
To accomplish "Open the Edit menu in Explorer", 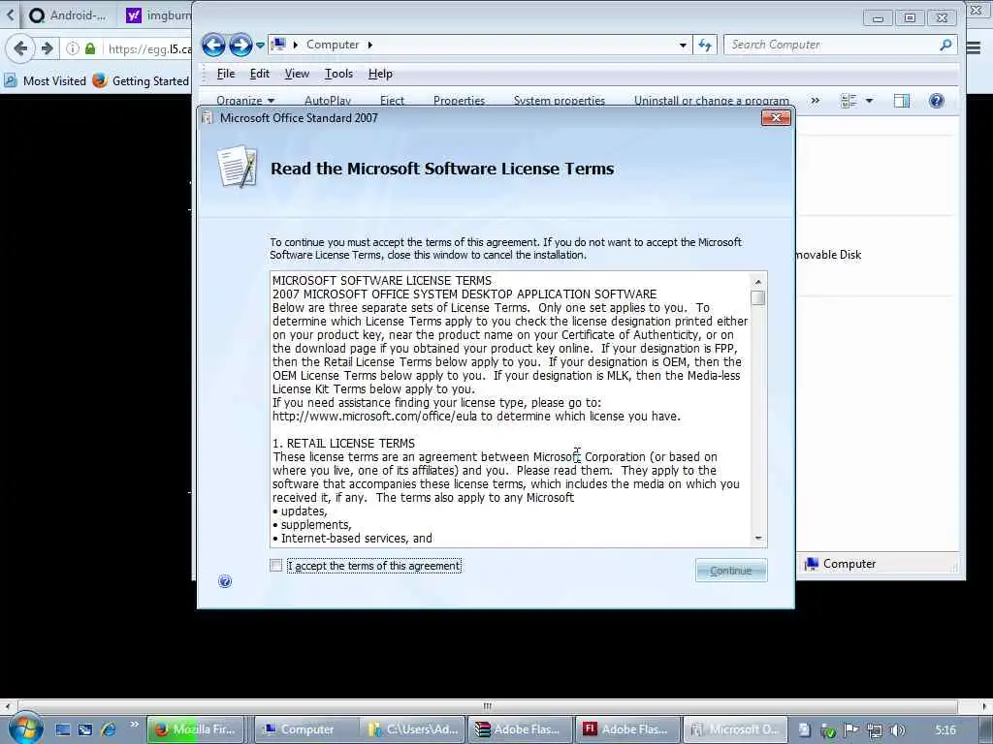I will click(260, 74).
